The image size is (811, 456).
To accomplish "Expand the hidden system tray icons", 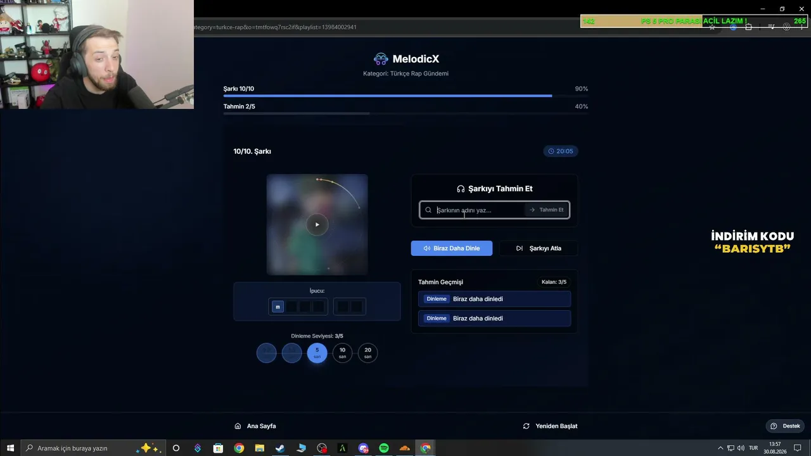I will [720, 448].
